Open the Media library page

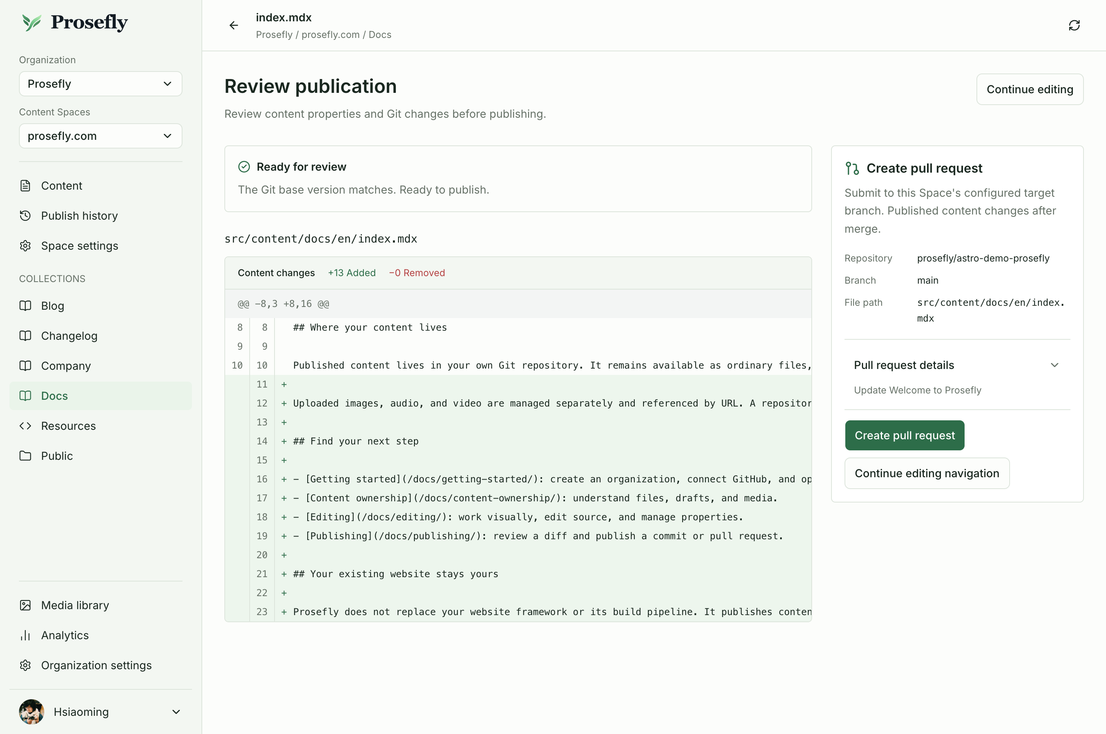click(101, 605)
